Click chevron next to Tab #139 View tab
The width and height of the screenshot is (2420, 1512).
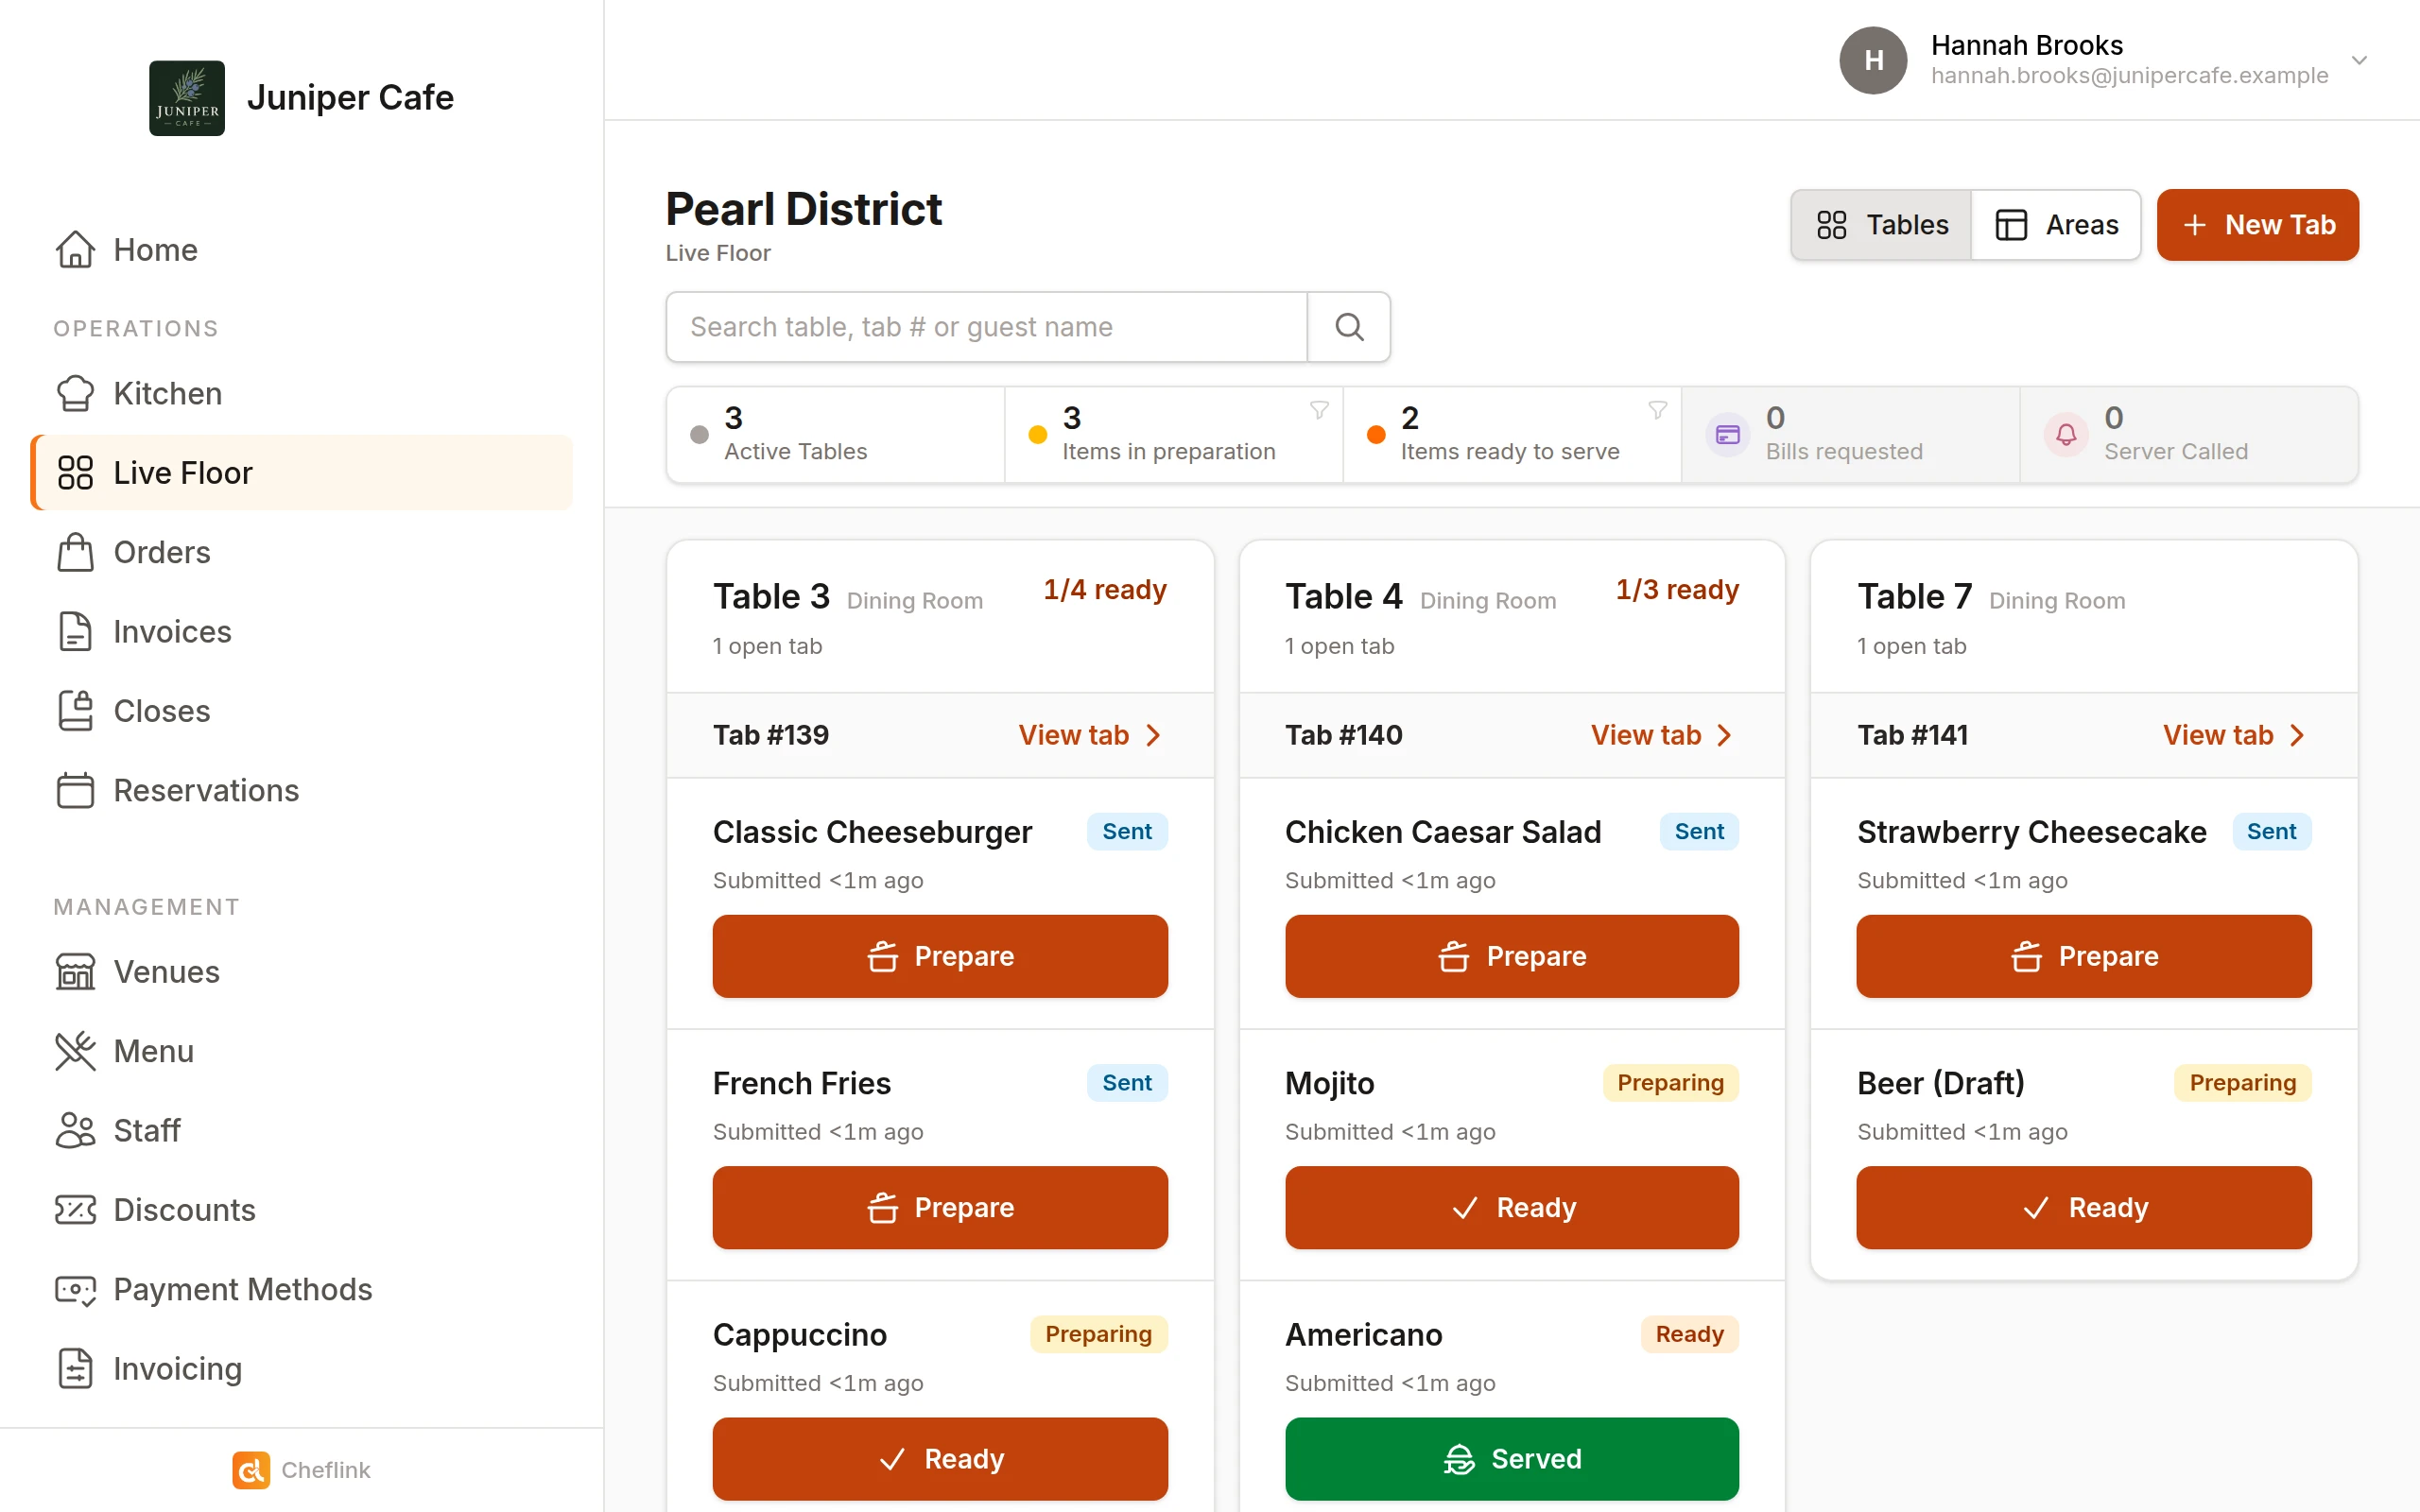[x=1153, y=735]
